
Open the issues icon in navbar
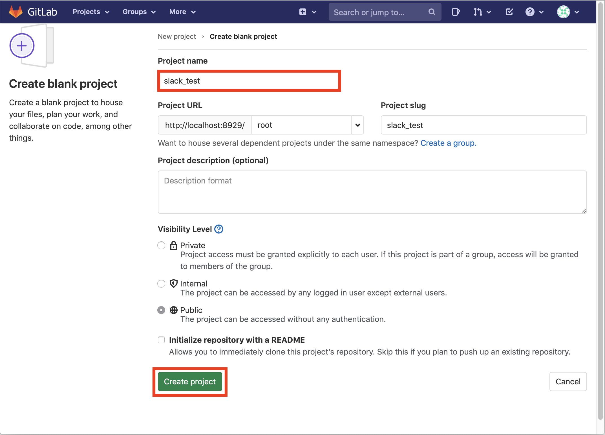tap(456, 12)
